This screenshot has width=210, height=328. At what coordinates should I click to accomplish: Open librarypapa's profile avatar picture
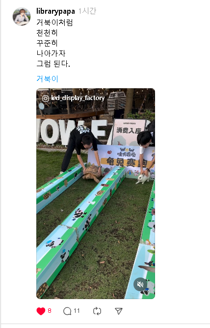(x=22, y=17)
